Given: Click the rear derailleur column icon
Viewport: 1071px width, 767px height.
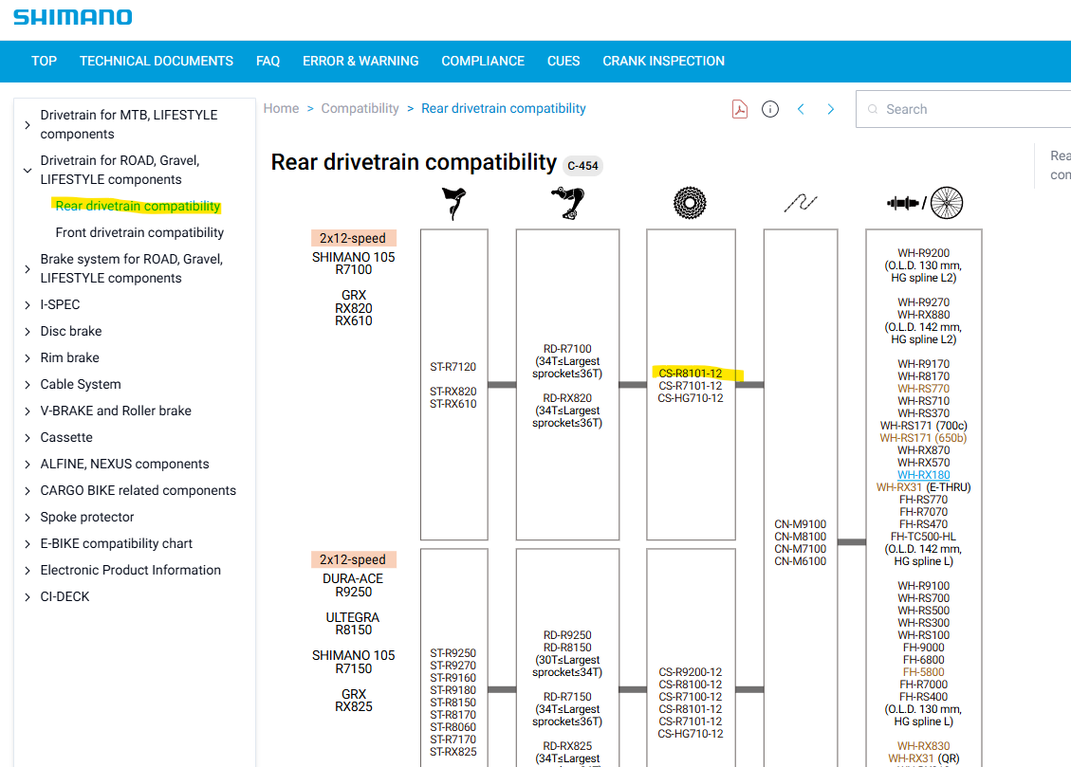Looking at the screenshot, I should 568,203.
